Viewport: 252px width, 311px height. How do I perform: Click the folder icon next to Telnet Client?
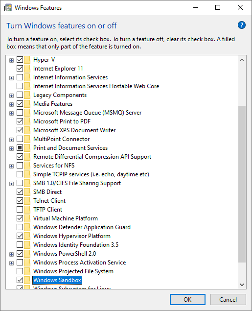[27, 201]
